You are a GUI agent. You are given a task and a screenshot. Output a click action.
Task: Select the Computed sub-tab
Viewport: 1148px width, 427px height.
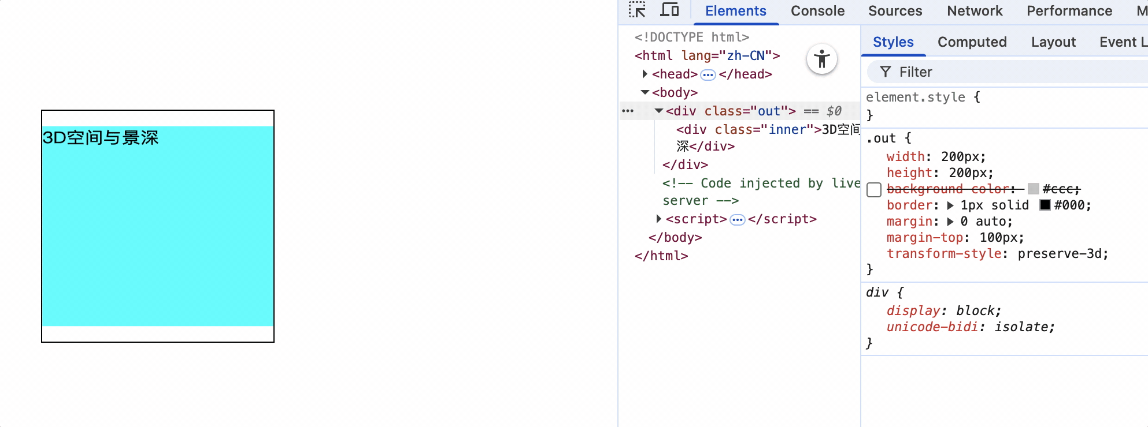[972, 42]
